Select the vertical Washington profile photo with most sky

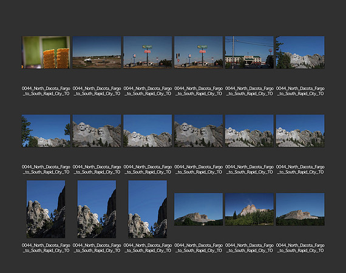click(x=148, y=209)
